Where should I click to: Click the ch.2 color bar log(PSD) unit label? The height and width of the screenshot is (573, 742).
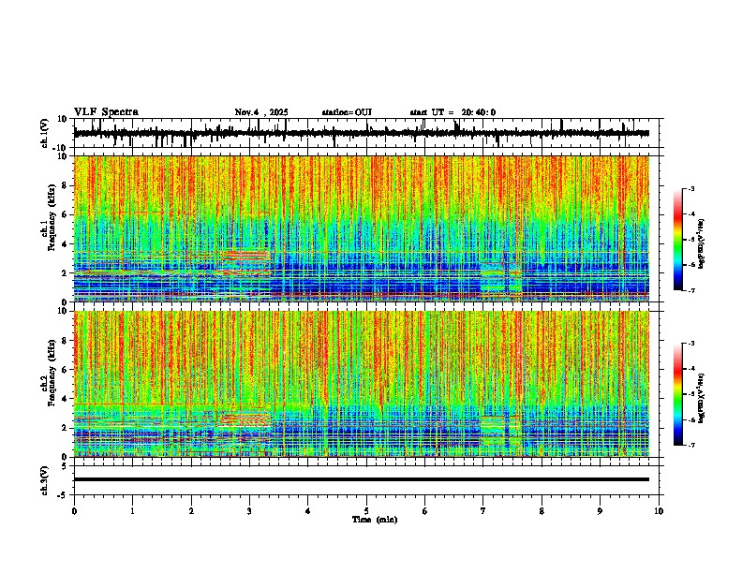tap(701, 398)
